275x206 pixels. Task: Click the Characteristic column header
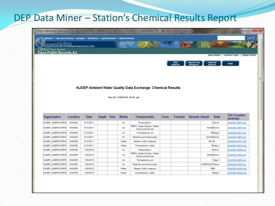[x=145, y=117]
